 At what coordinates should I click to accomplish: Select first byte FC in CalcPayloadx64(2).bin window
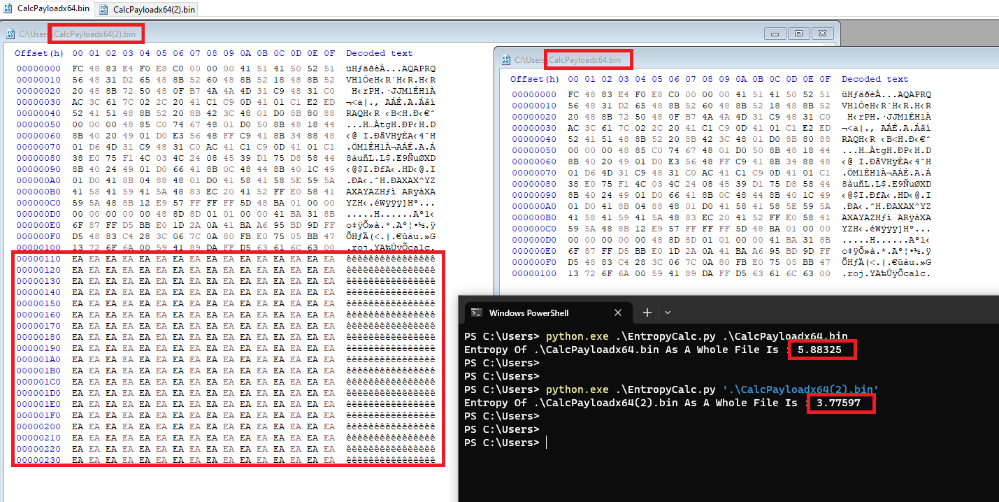click(78, 69)
